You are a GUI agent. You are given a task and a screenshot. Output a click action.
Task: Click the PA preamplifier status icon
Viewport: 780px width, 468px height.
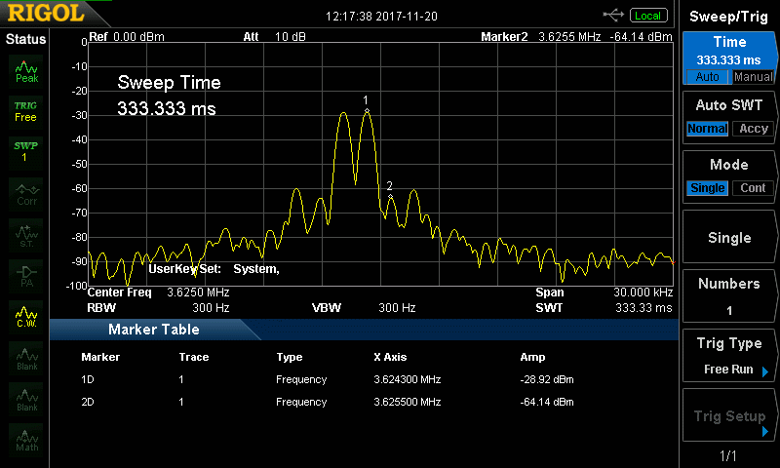point(26,274)
